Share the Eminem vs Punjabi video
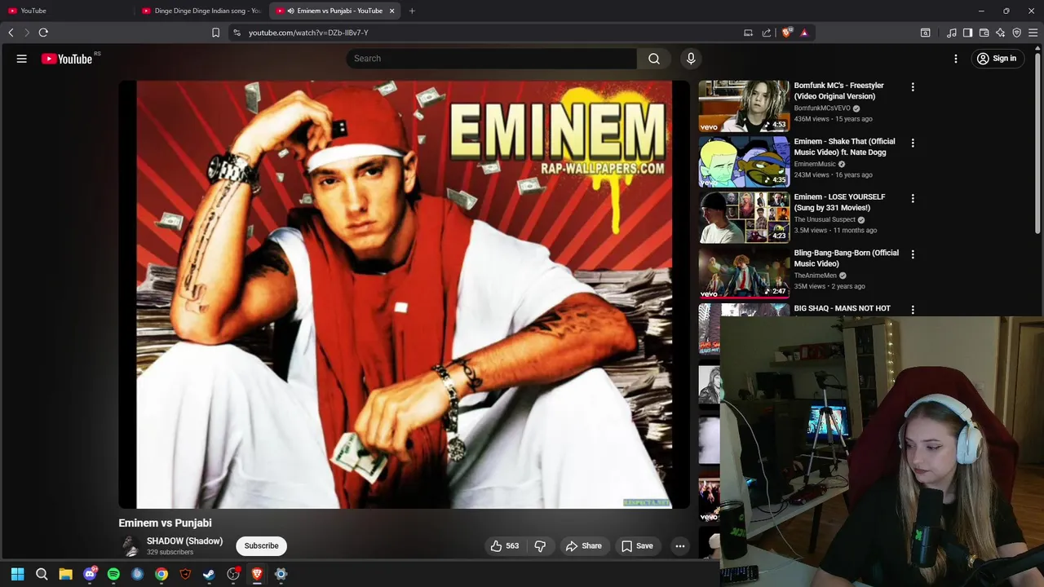The image size is (1044, 587). pyautogui.click(x=584, y=546)
